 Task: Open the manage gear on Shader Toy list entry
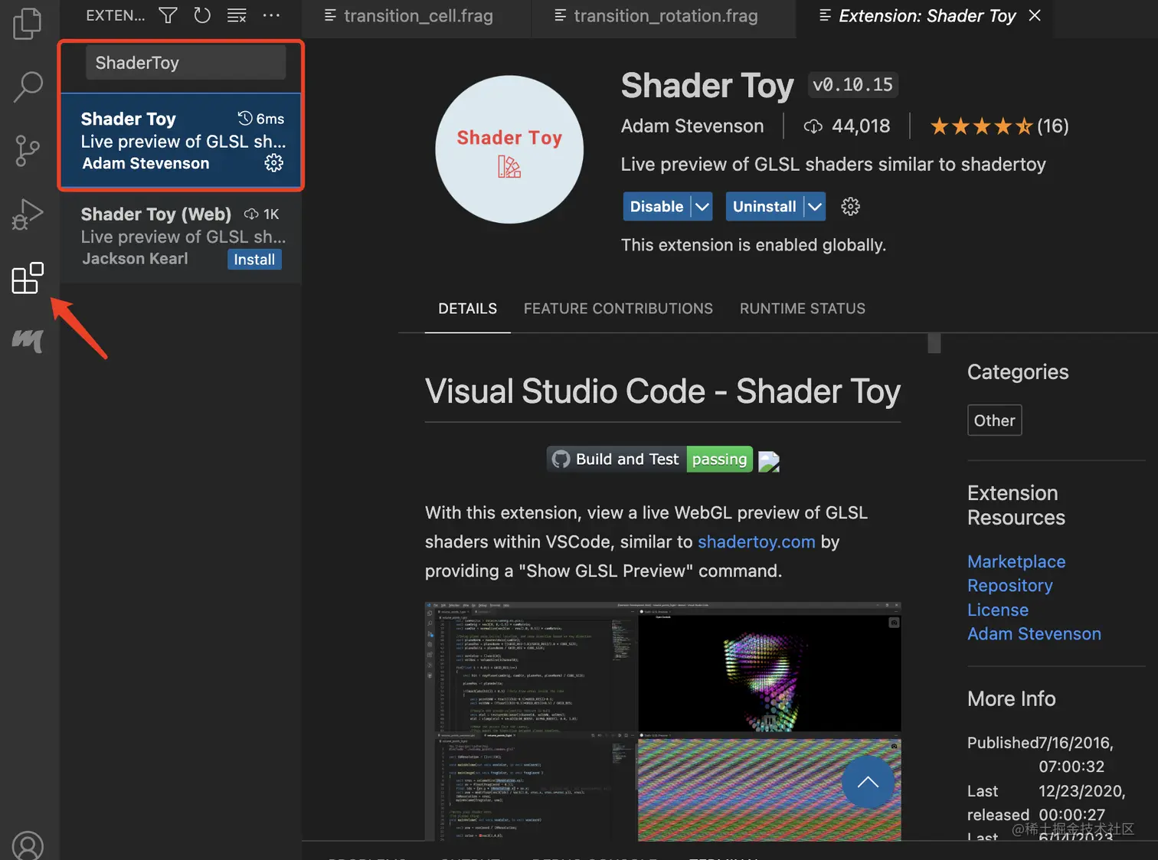pos(273,162)
